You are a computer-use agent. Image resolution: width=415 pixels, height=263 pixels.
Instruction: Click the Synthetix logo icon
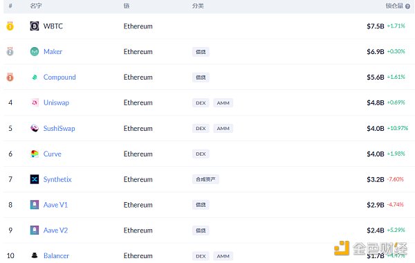35,179
